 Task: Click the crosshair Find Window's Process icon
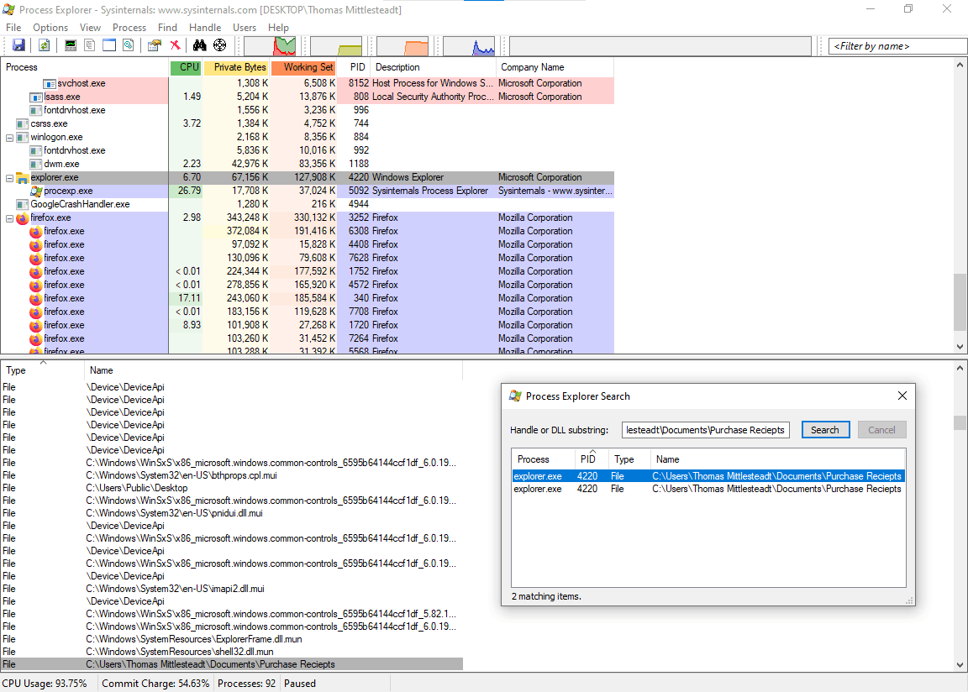220,45
